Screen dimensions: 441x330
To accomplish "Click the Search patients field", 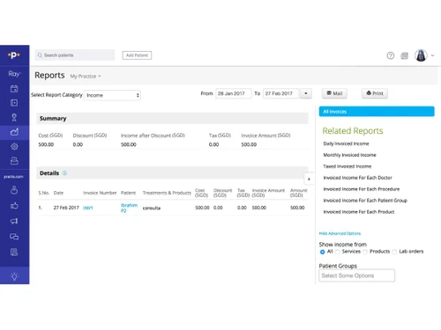I will (x=75, y=55).
